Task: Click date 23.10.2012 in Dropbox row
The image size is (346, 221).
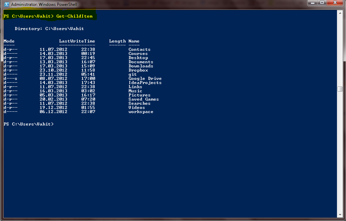Action: 53,70
